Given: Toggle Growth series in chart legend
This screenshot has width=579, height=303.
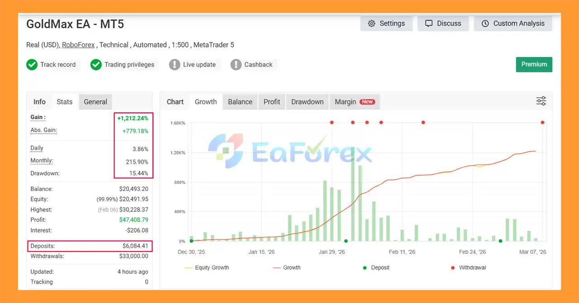Looking at the screenshot, I should [286, 268].
